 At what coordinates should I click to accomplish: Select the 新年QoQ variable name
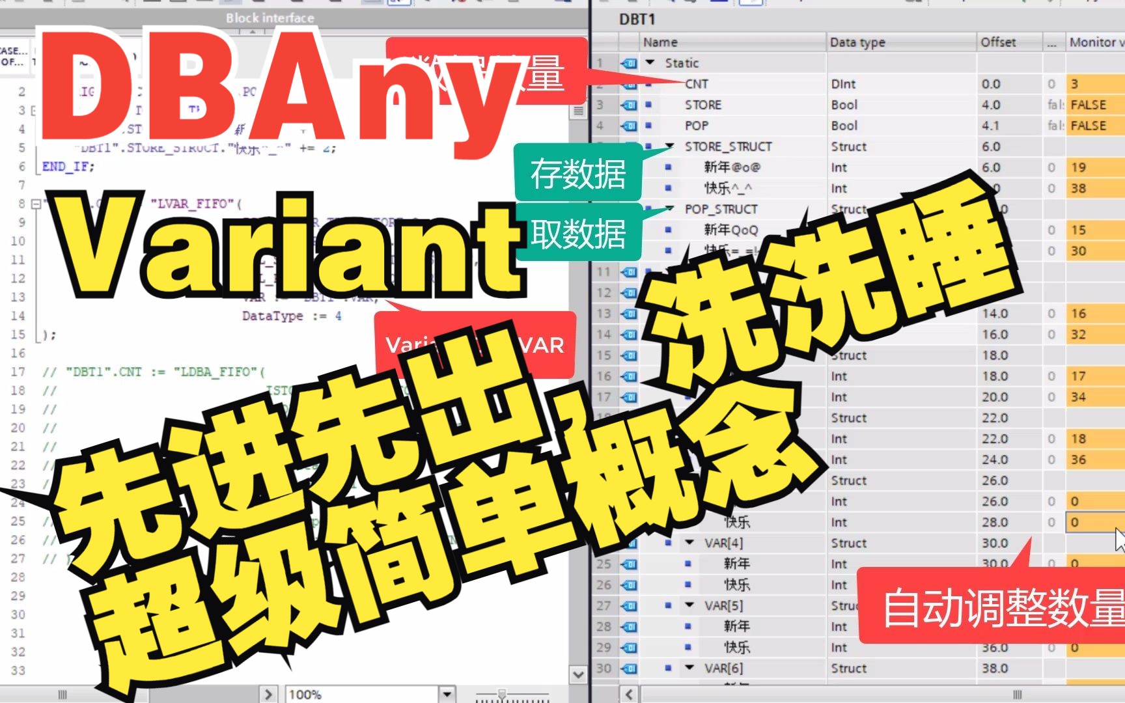731,230
